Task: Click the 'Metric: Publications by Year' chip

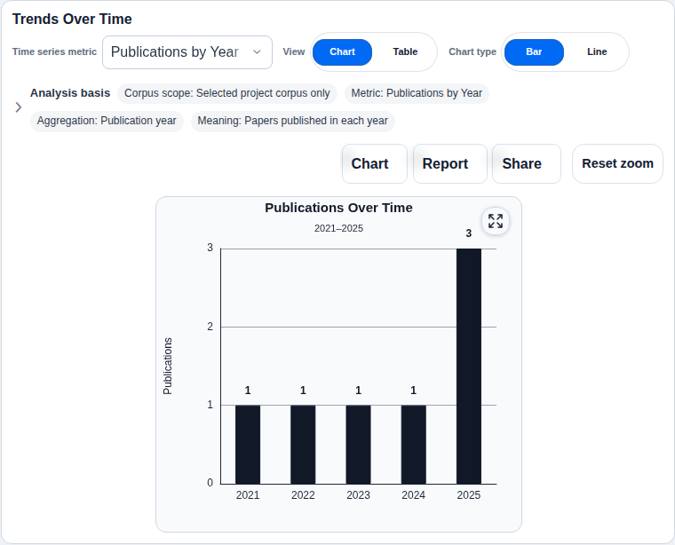Action: (417, 93)
